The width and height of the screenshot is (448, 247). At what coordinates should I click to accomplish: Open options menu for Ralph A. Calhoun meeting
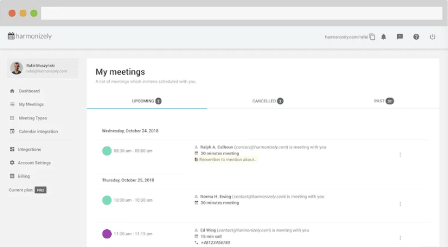click(x=400, y=154)
